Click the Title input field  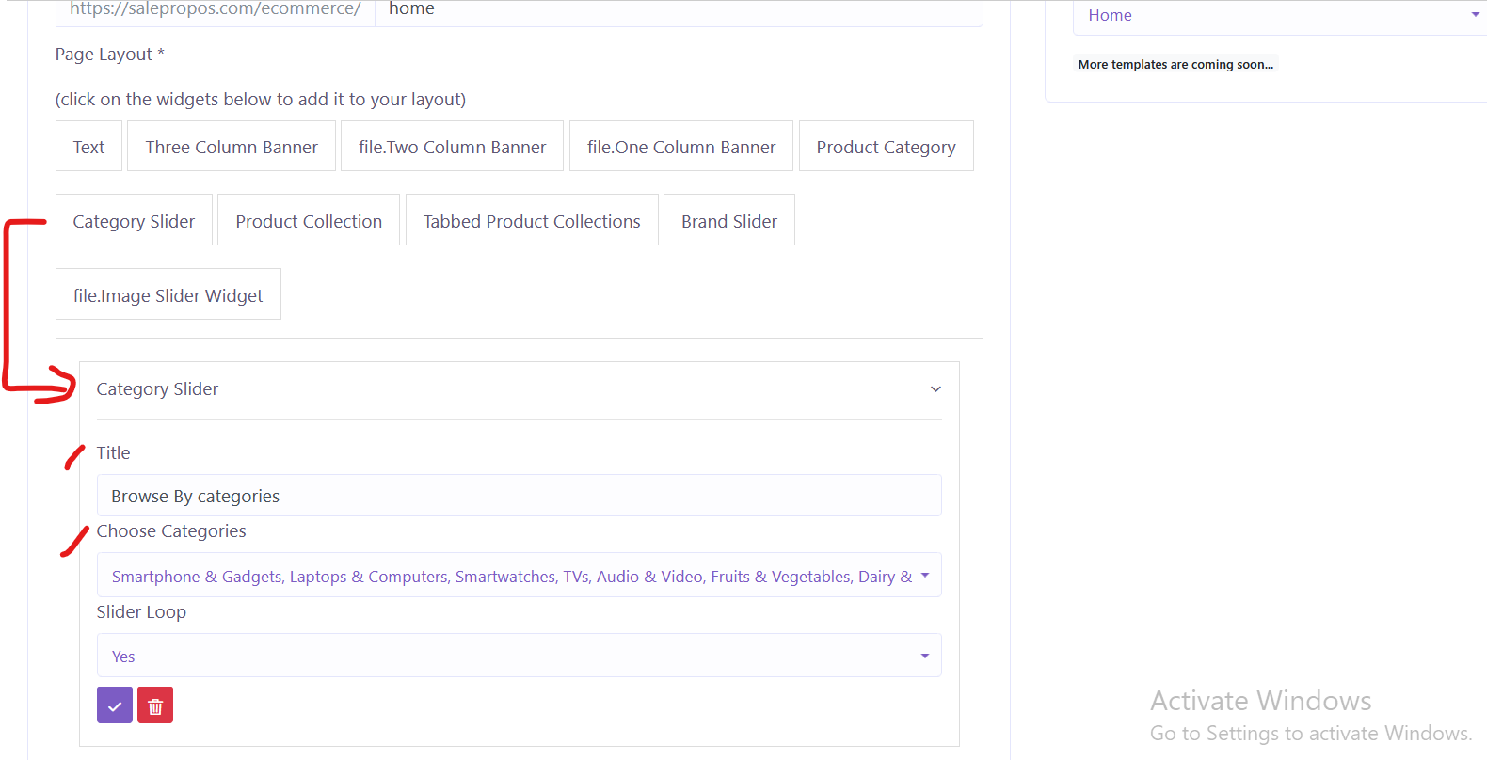coord(519,496)
